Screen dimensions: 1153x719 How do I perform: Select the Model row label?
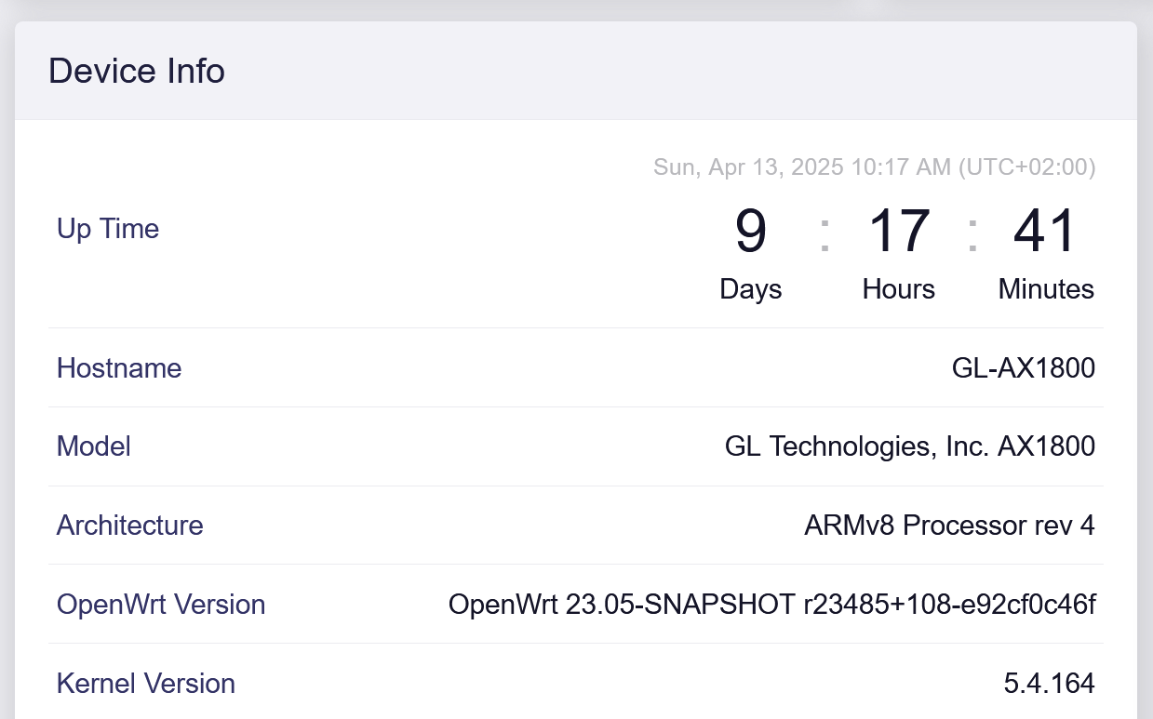94,446
